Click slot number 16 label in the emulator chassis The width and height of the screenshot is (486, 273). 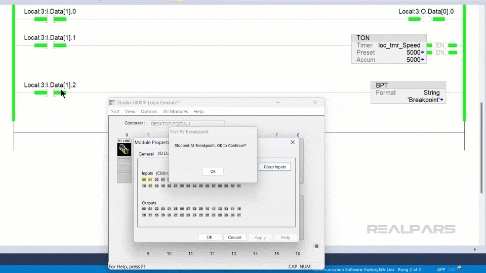pyautogui.click(x=298, y=254)
